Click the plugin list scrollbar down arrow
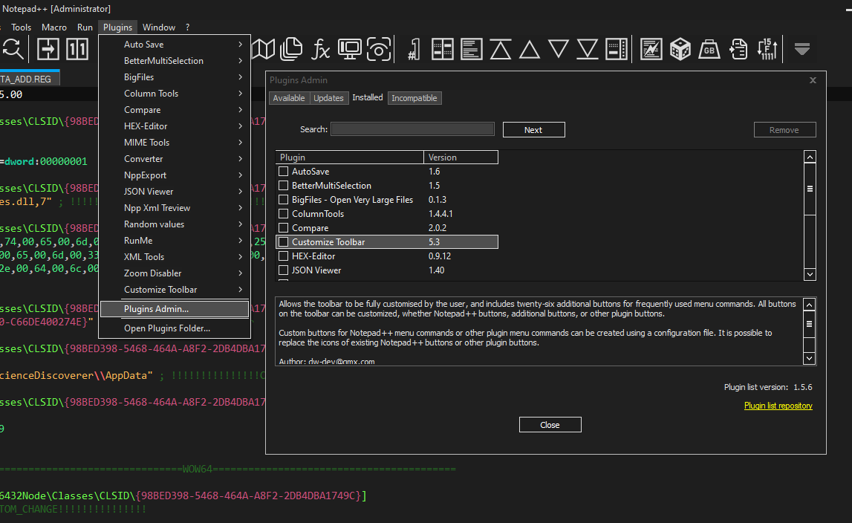852x523 pixels. pyautogui.click(x=810, y=274)
